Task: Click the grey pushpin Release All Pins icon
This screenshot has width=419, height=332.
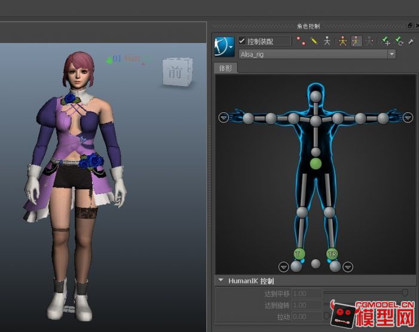Action: (411, 41)
